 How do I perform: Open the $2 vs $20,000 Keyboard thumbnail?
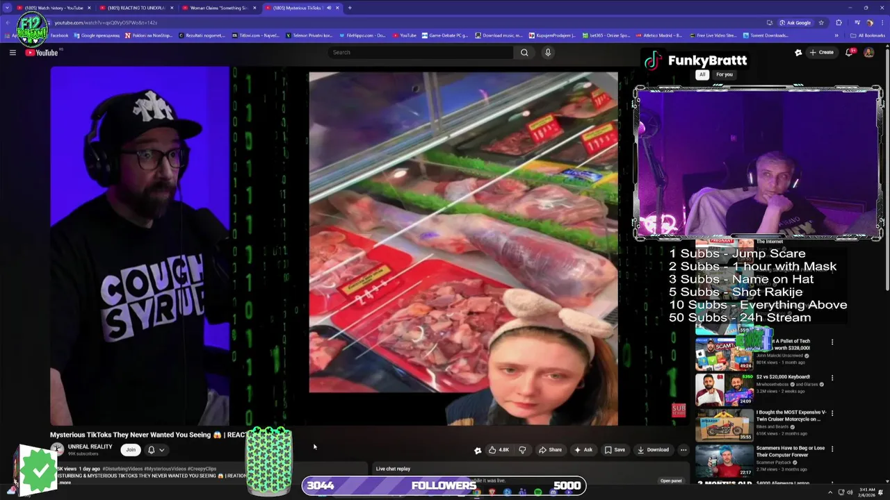click(724, 390)
